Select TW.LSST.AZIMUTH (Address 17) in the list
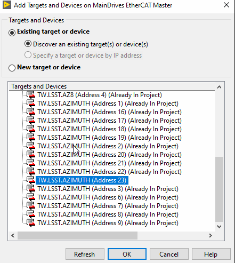 point(109,121)
